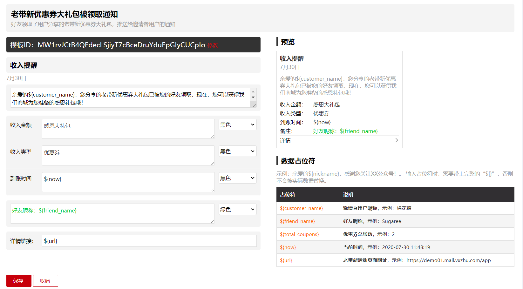Screen dimensions: 523x289
Task: Click the 收入类型 text area
Action: coord(128,155)
